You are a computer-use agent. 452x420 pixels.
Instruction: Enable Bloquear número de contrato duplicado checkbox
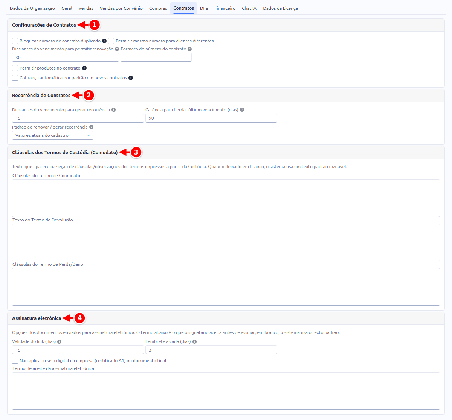pyautogui.click(x=15, y=41)
